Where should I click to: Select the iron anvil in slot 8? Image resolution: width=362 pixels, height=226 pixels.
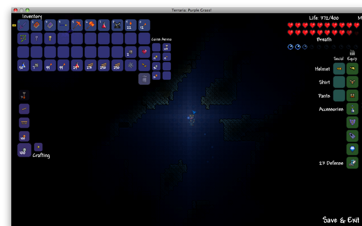click(117, 25)
